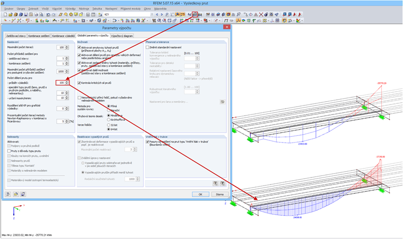Enable 'Změnit standardní nastavení' checkbox
The image size is (403, 239).
[x=147, y=47]
